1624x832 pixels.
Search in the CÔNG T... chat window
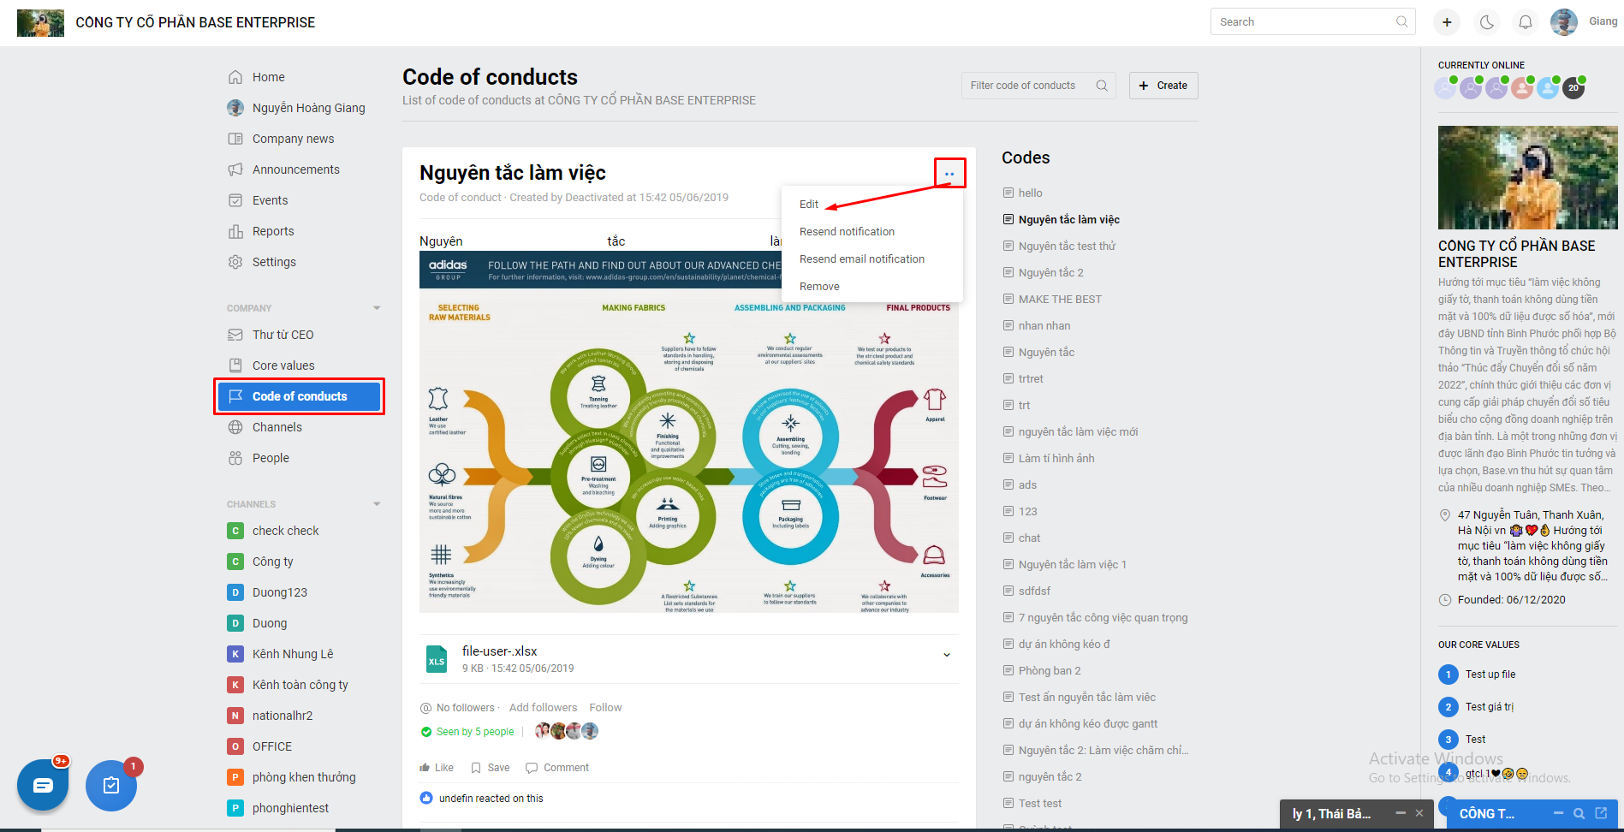(x=1579, y=813)
